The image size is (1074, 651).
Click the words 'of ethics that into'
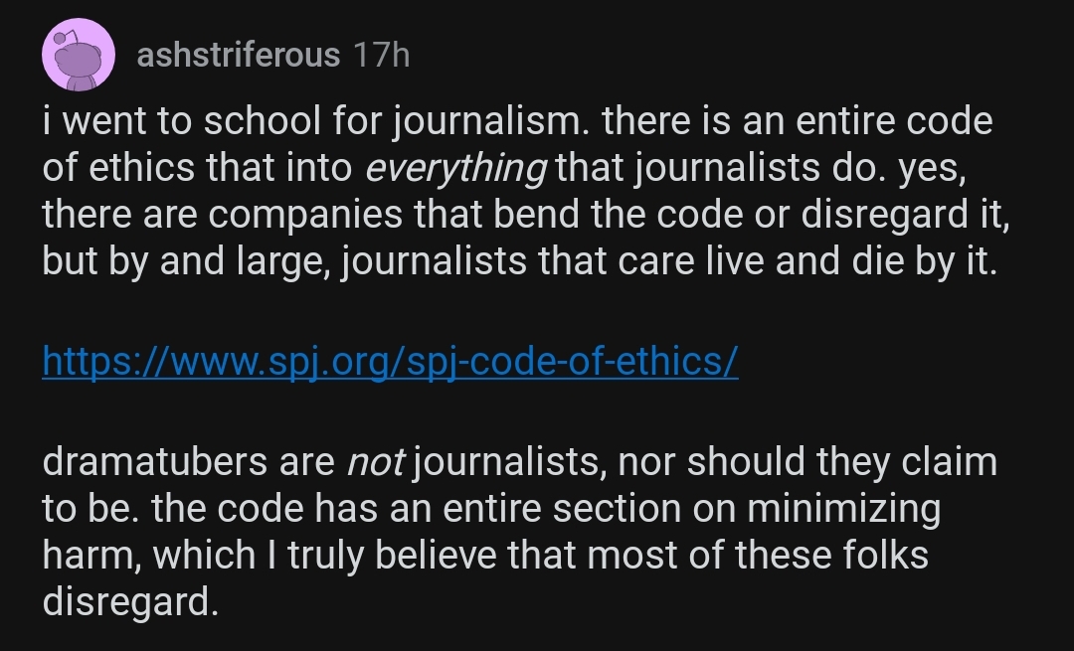(x=197, y=168)
